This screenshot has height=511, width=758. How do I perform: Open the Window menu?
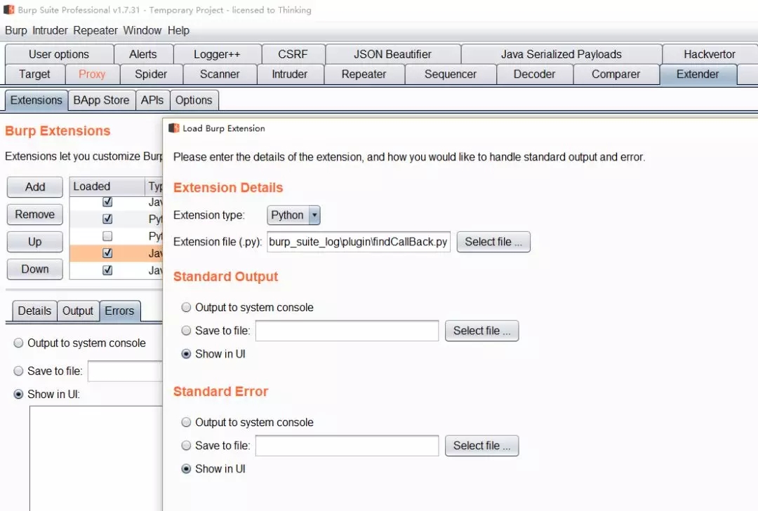(x=142, y=30)
